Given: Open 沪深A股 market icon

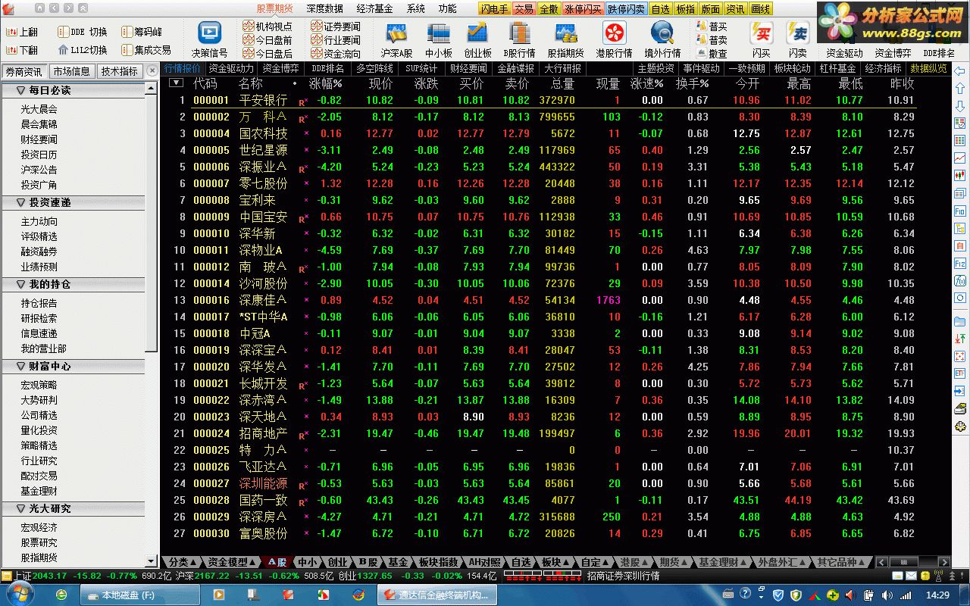Looking at the screenshot, I should tap(396, 39).
